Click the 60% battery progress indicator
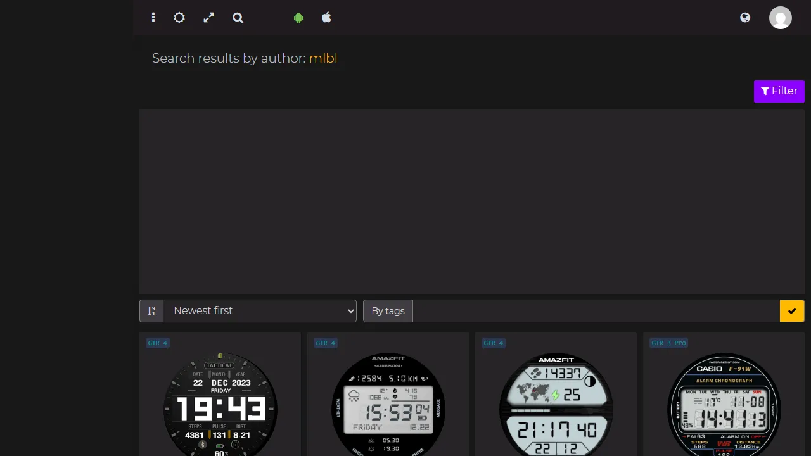 tap(220, 452)
